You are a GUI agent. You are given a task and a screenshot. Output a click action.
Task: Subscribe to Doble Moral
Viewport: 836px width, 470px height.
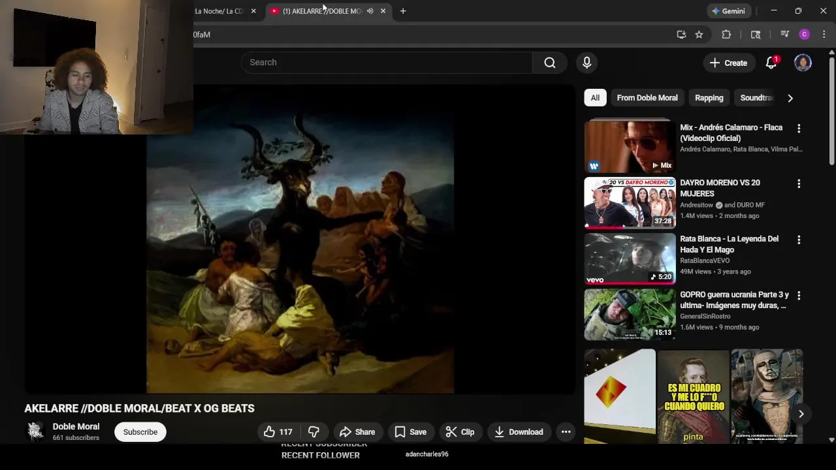pos(140,432)
